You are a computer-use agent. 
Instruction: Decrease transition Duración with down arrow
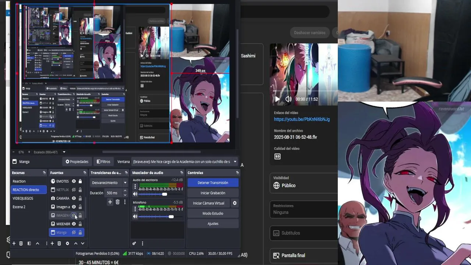pos(125,195)
